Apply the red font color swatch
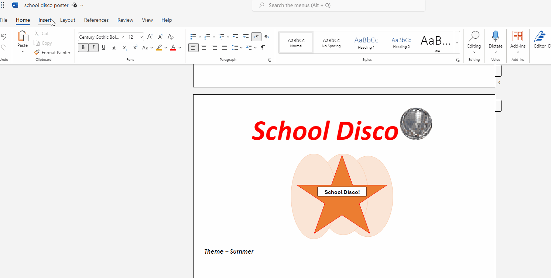 173,48
